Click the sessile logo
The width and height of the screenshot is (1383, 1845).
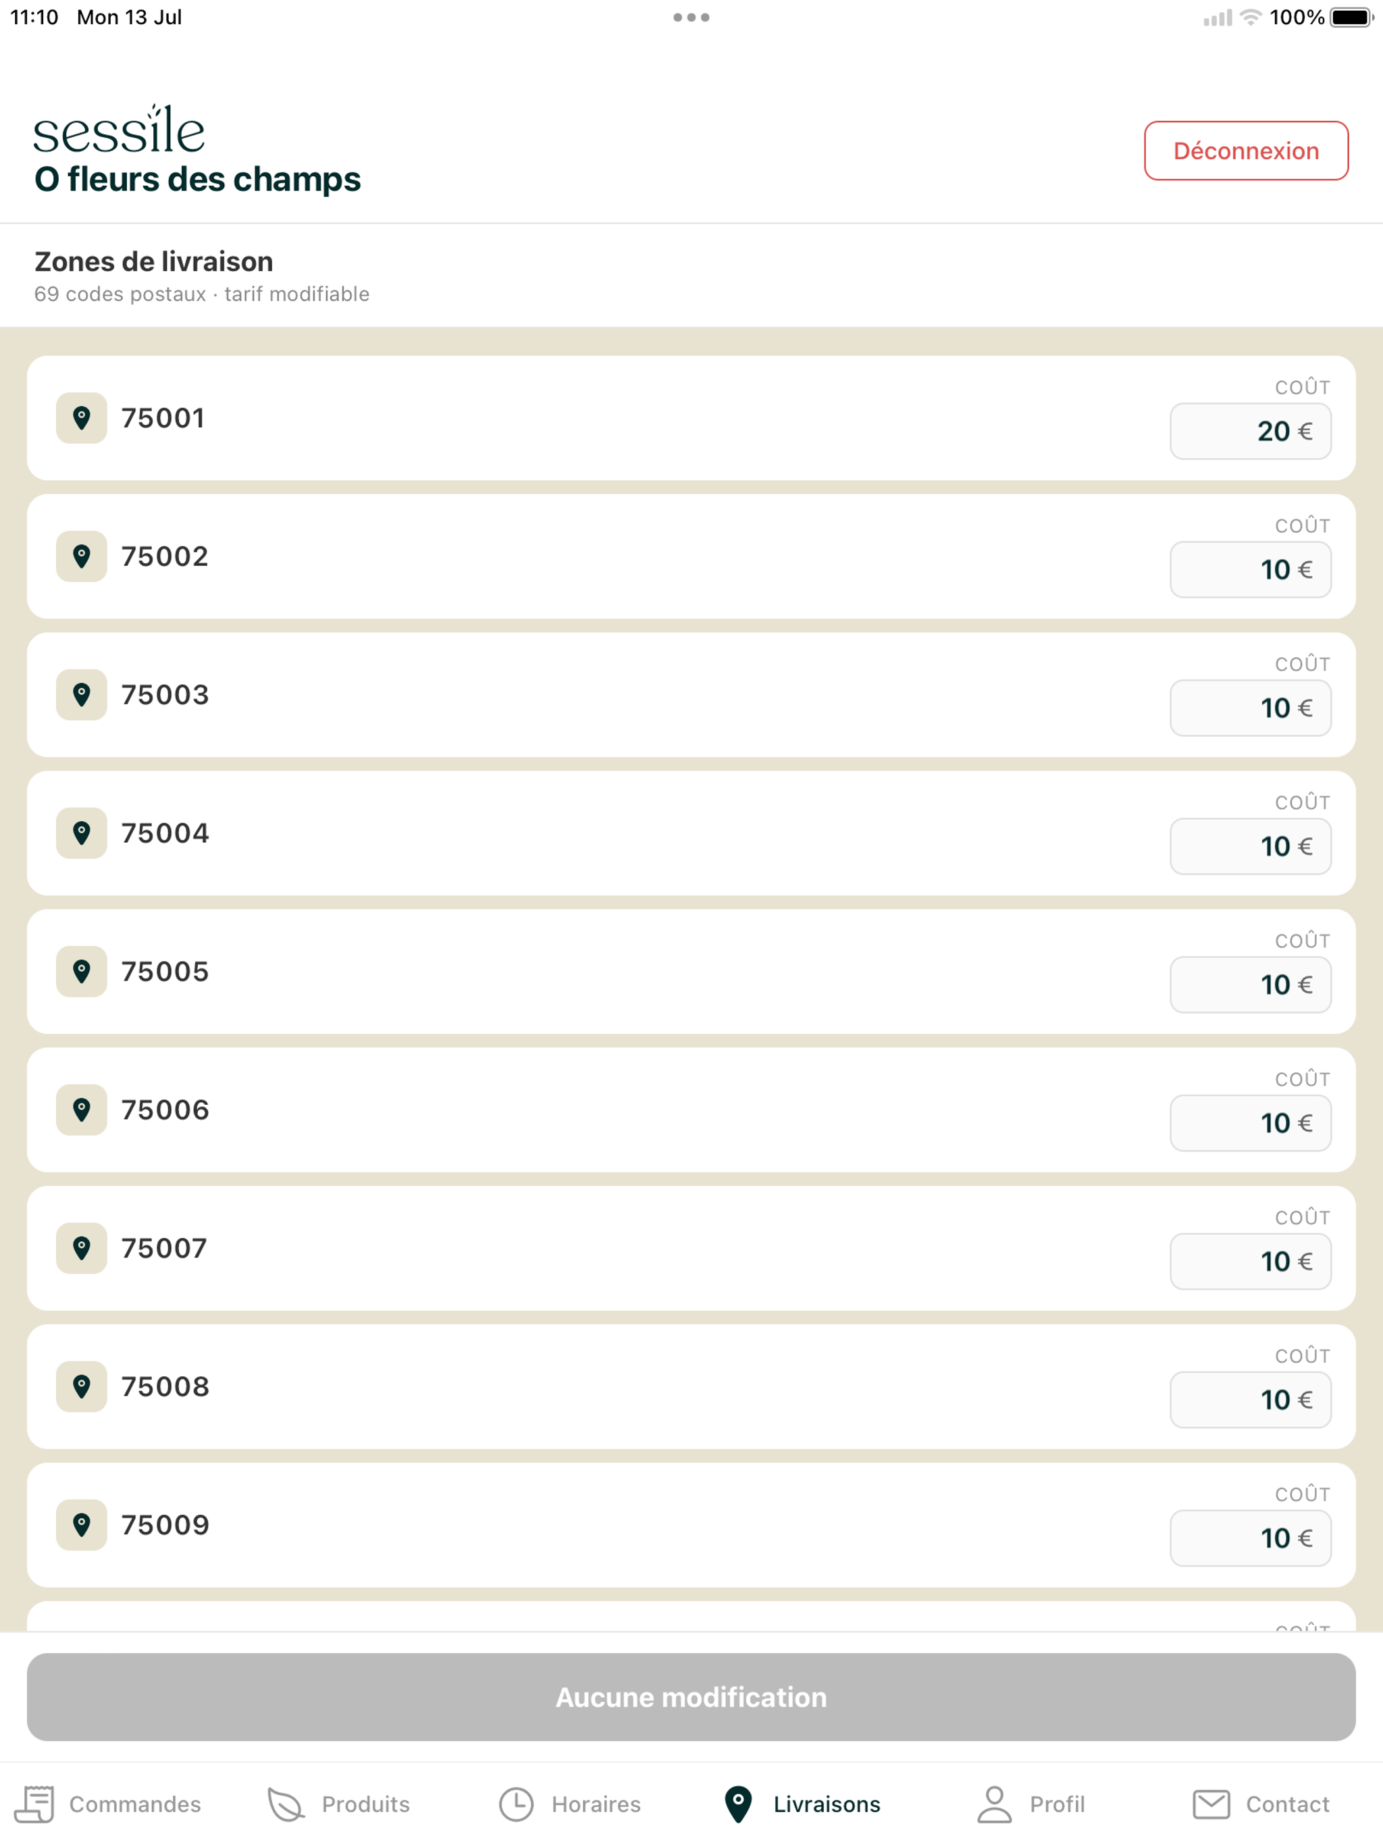click(x=118, y=130)
